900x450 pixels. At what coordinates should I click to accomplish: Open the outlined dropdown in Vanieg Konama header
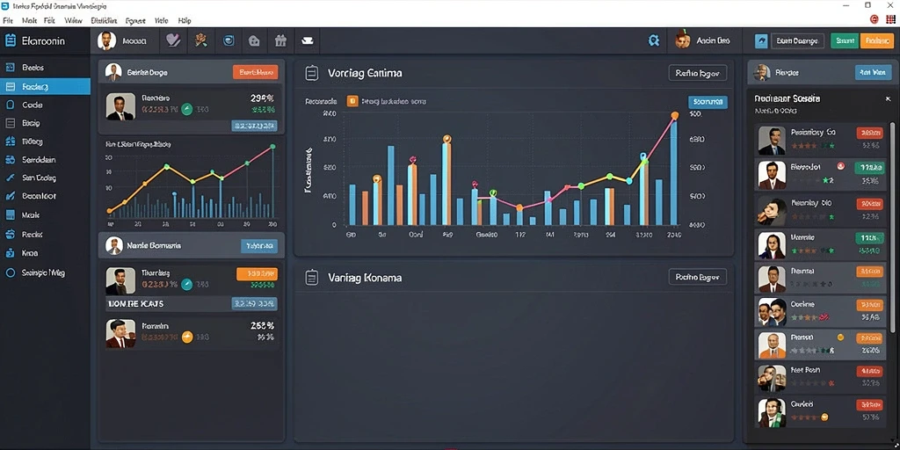pyautogui.click(x=697, y=277)
